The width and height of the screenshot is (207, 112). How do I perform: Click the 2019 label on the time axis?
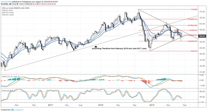152,105
